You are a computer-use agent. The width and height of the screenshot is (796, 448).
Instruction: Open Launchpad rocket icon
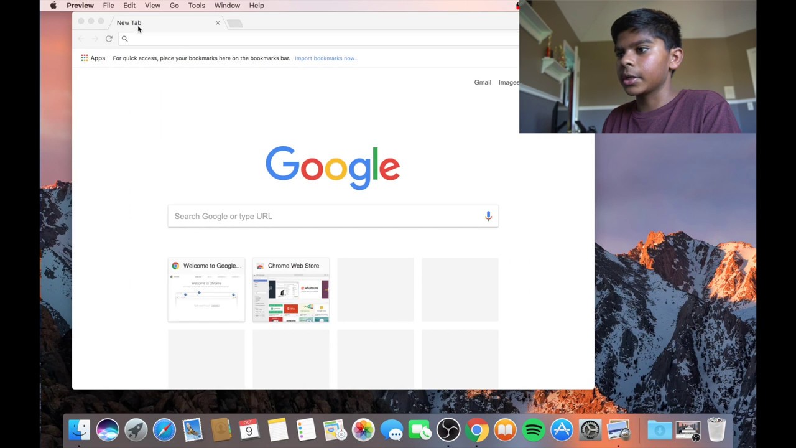click(x=136, y=430)
